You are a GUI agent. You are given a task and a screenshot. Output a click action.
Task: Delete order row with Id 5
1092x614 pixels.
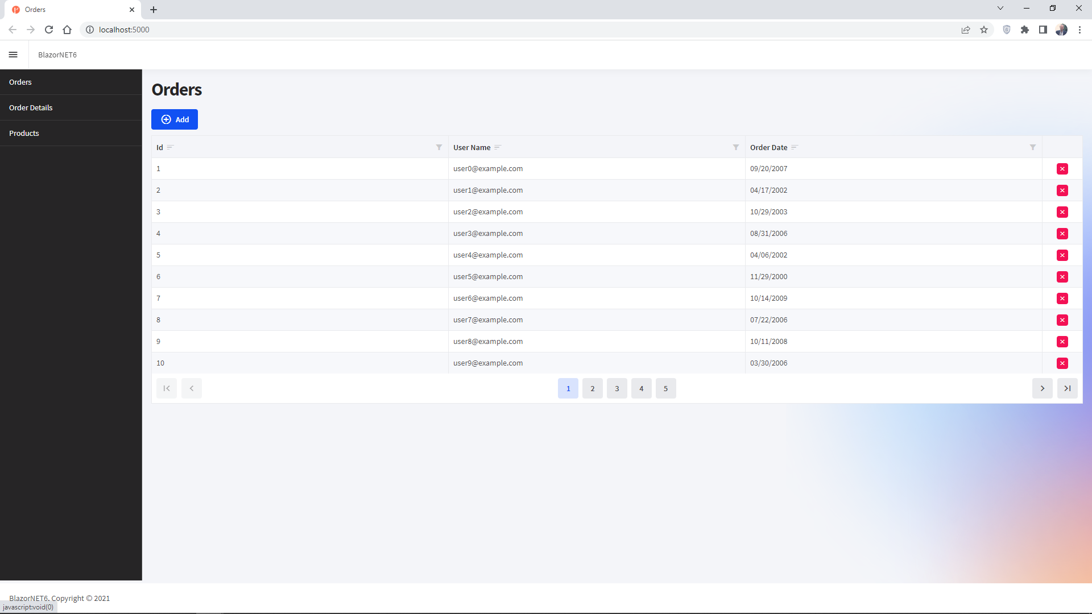tap(1062, 255)
